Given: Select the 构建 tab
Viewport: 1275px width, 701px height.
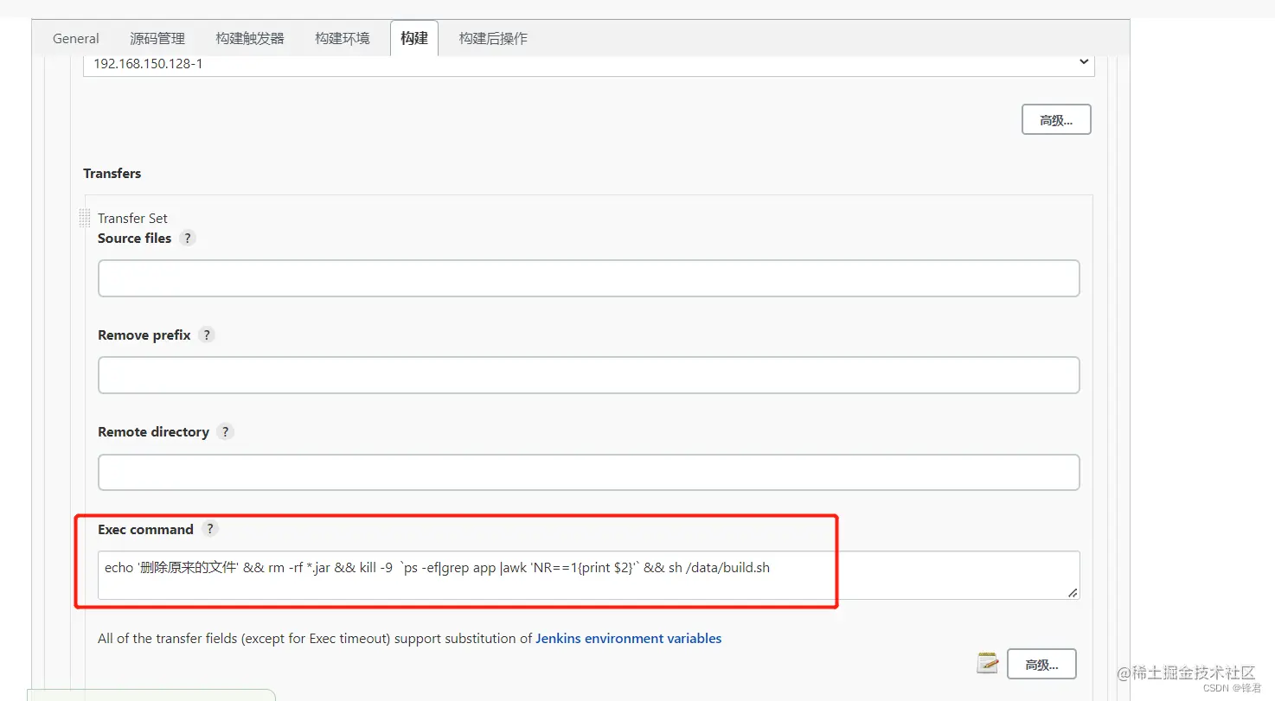Looking at the screenshot, I should point(414,38).
